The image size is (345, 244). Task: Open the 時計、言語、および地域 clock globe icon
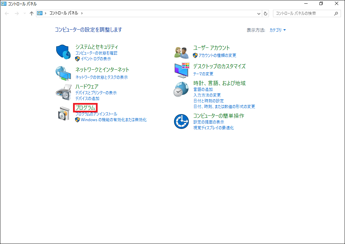point(181,89)
